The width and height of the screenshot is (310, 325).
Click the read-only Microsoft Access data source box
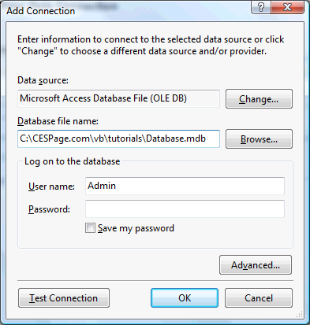118,98
